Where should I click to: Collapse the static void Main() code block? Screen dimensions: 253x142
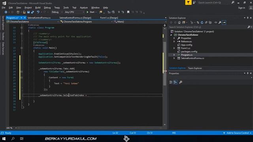coord(22,48)
